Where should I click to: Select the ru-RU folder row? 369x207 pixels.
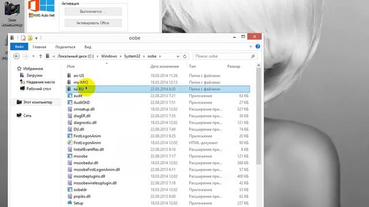tap(158, 89)
